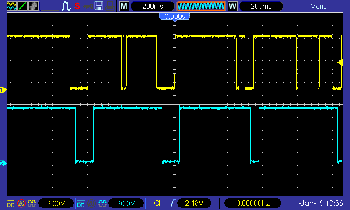Viewport: 350px width, 210px height.
Task: Click the 0.000s trigger position marker
Action: pyautogui.click(x=175, y=16)
